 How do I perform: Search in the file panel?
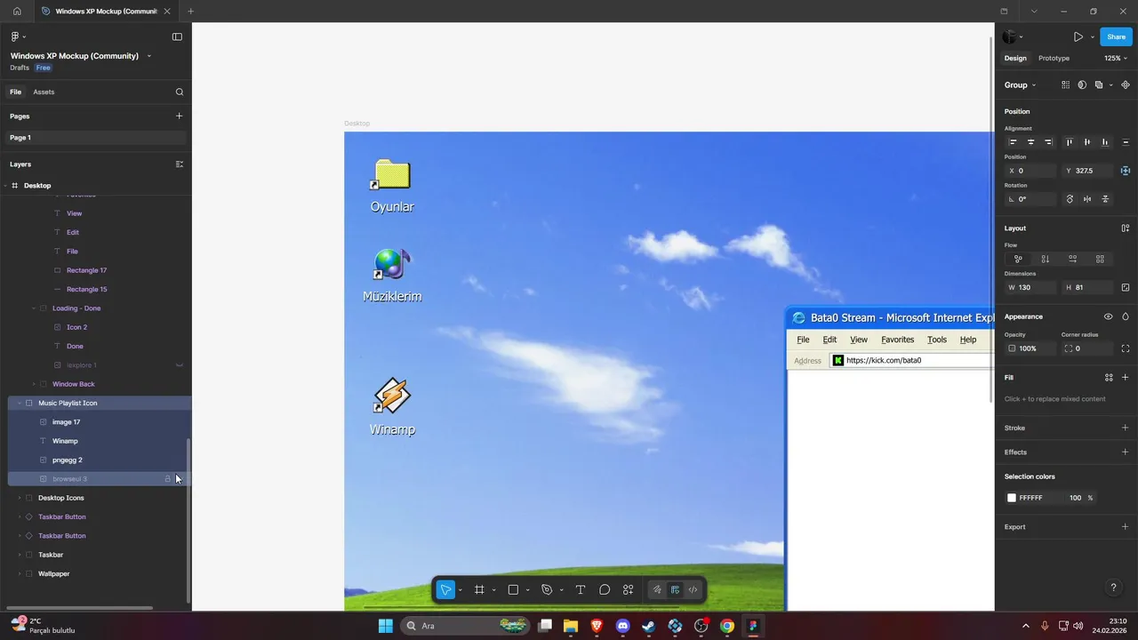point(180,92)
